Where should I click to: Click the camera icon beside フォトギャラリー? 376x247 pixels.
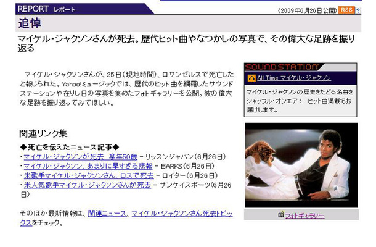[281, 214]
